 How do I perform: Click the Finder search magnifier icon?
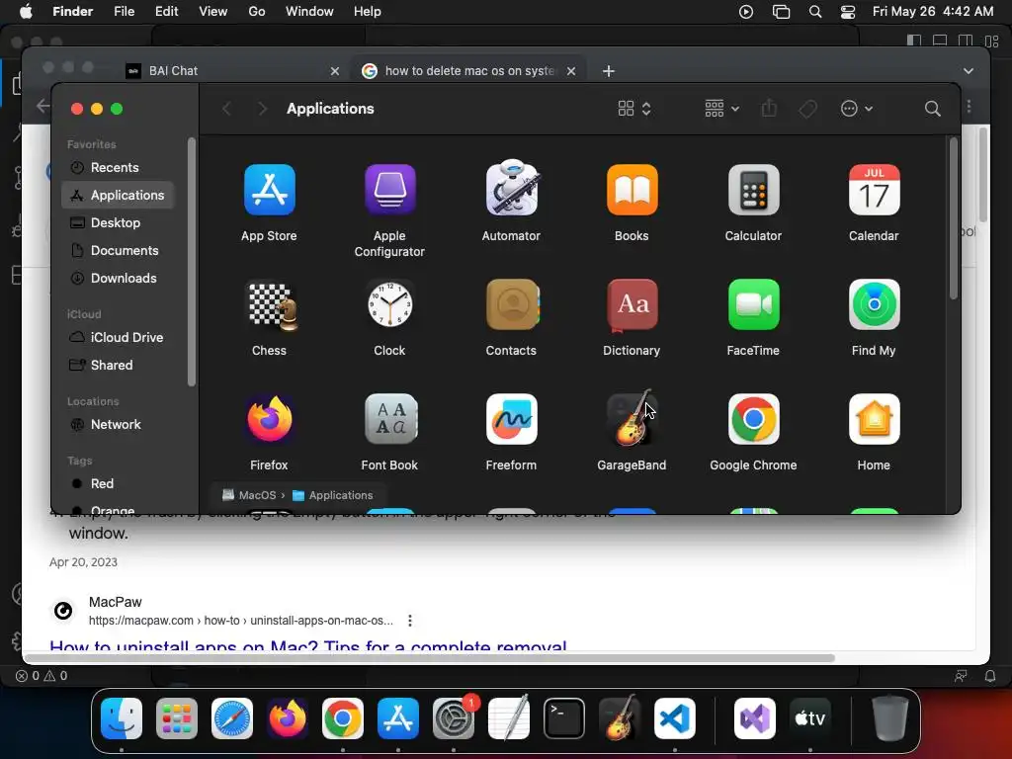pyautogui.click(x=932, y=109)
